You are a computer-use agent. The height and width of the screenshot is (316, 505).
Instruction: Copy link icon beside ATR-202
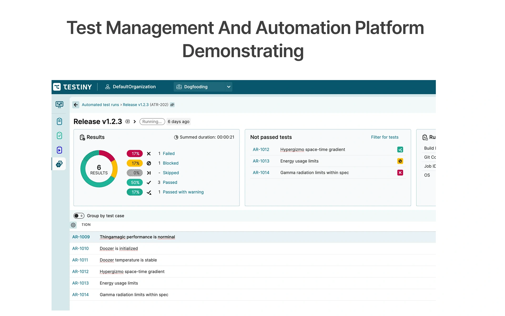point(172,105)
